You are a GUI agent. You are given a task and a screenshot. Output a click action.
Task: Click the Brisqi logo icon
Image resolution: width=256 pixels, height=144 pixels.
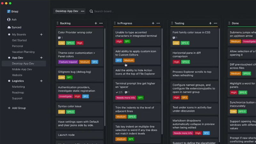click(x=9, y=11)
